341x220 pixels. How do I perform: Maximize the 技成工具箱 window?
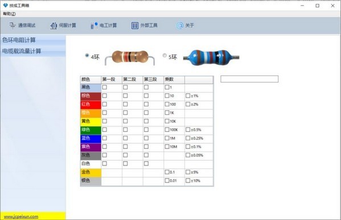(318, 6)
